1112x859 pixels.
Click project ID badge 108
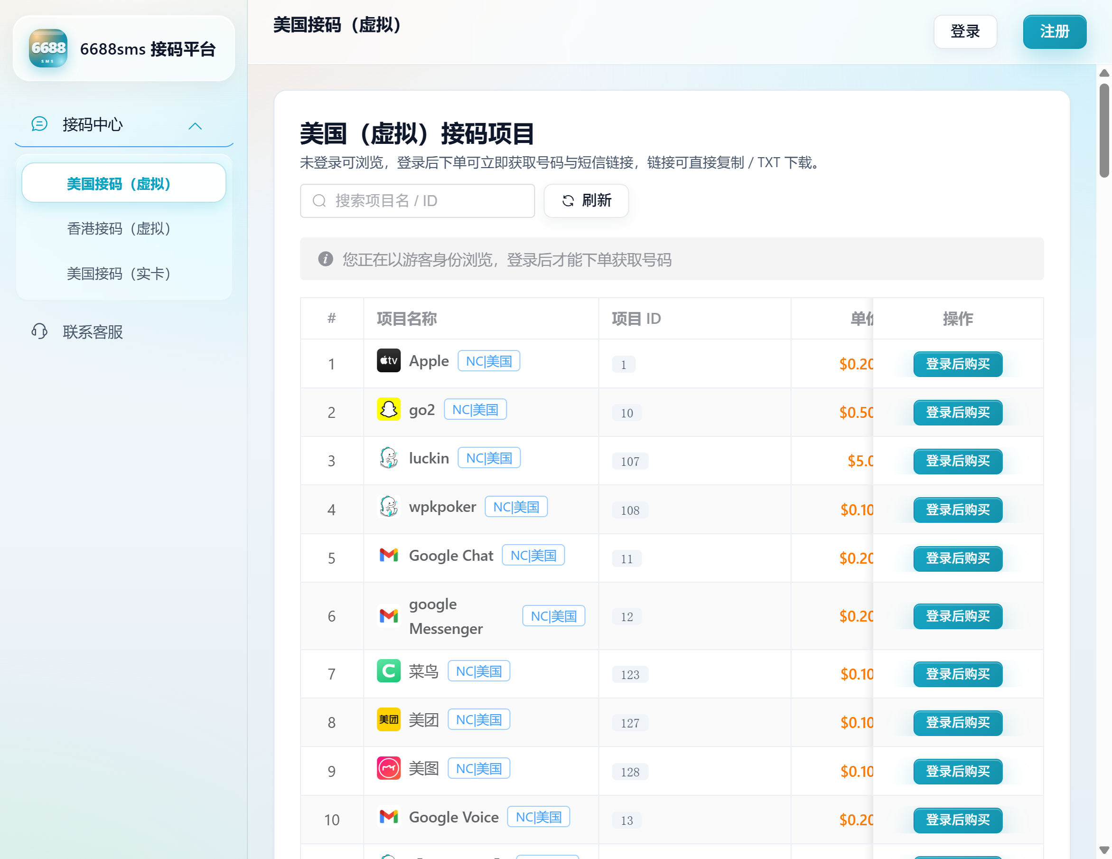[x=630, y=510]
